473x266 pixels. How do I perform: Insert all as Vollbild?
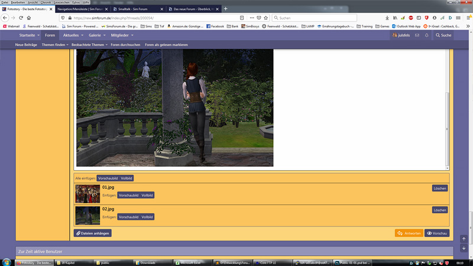127,179
